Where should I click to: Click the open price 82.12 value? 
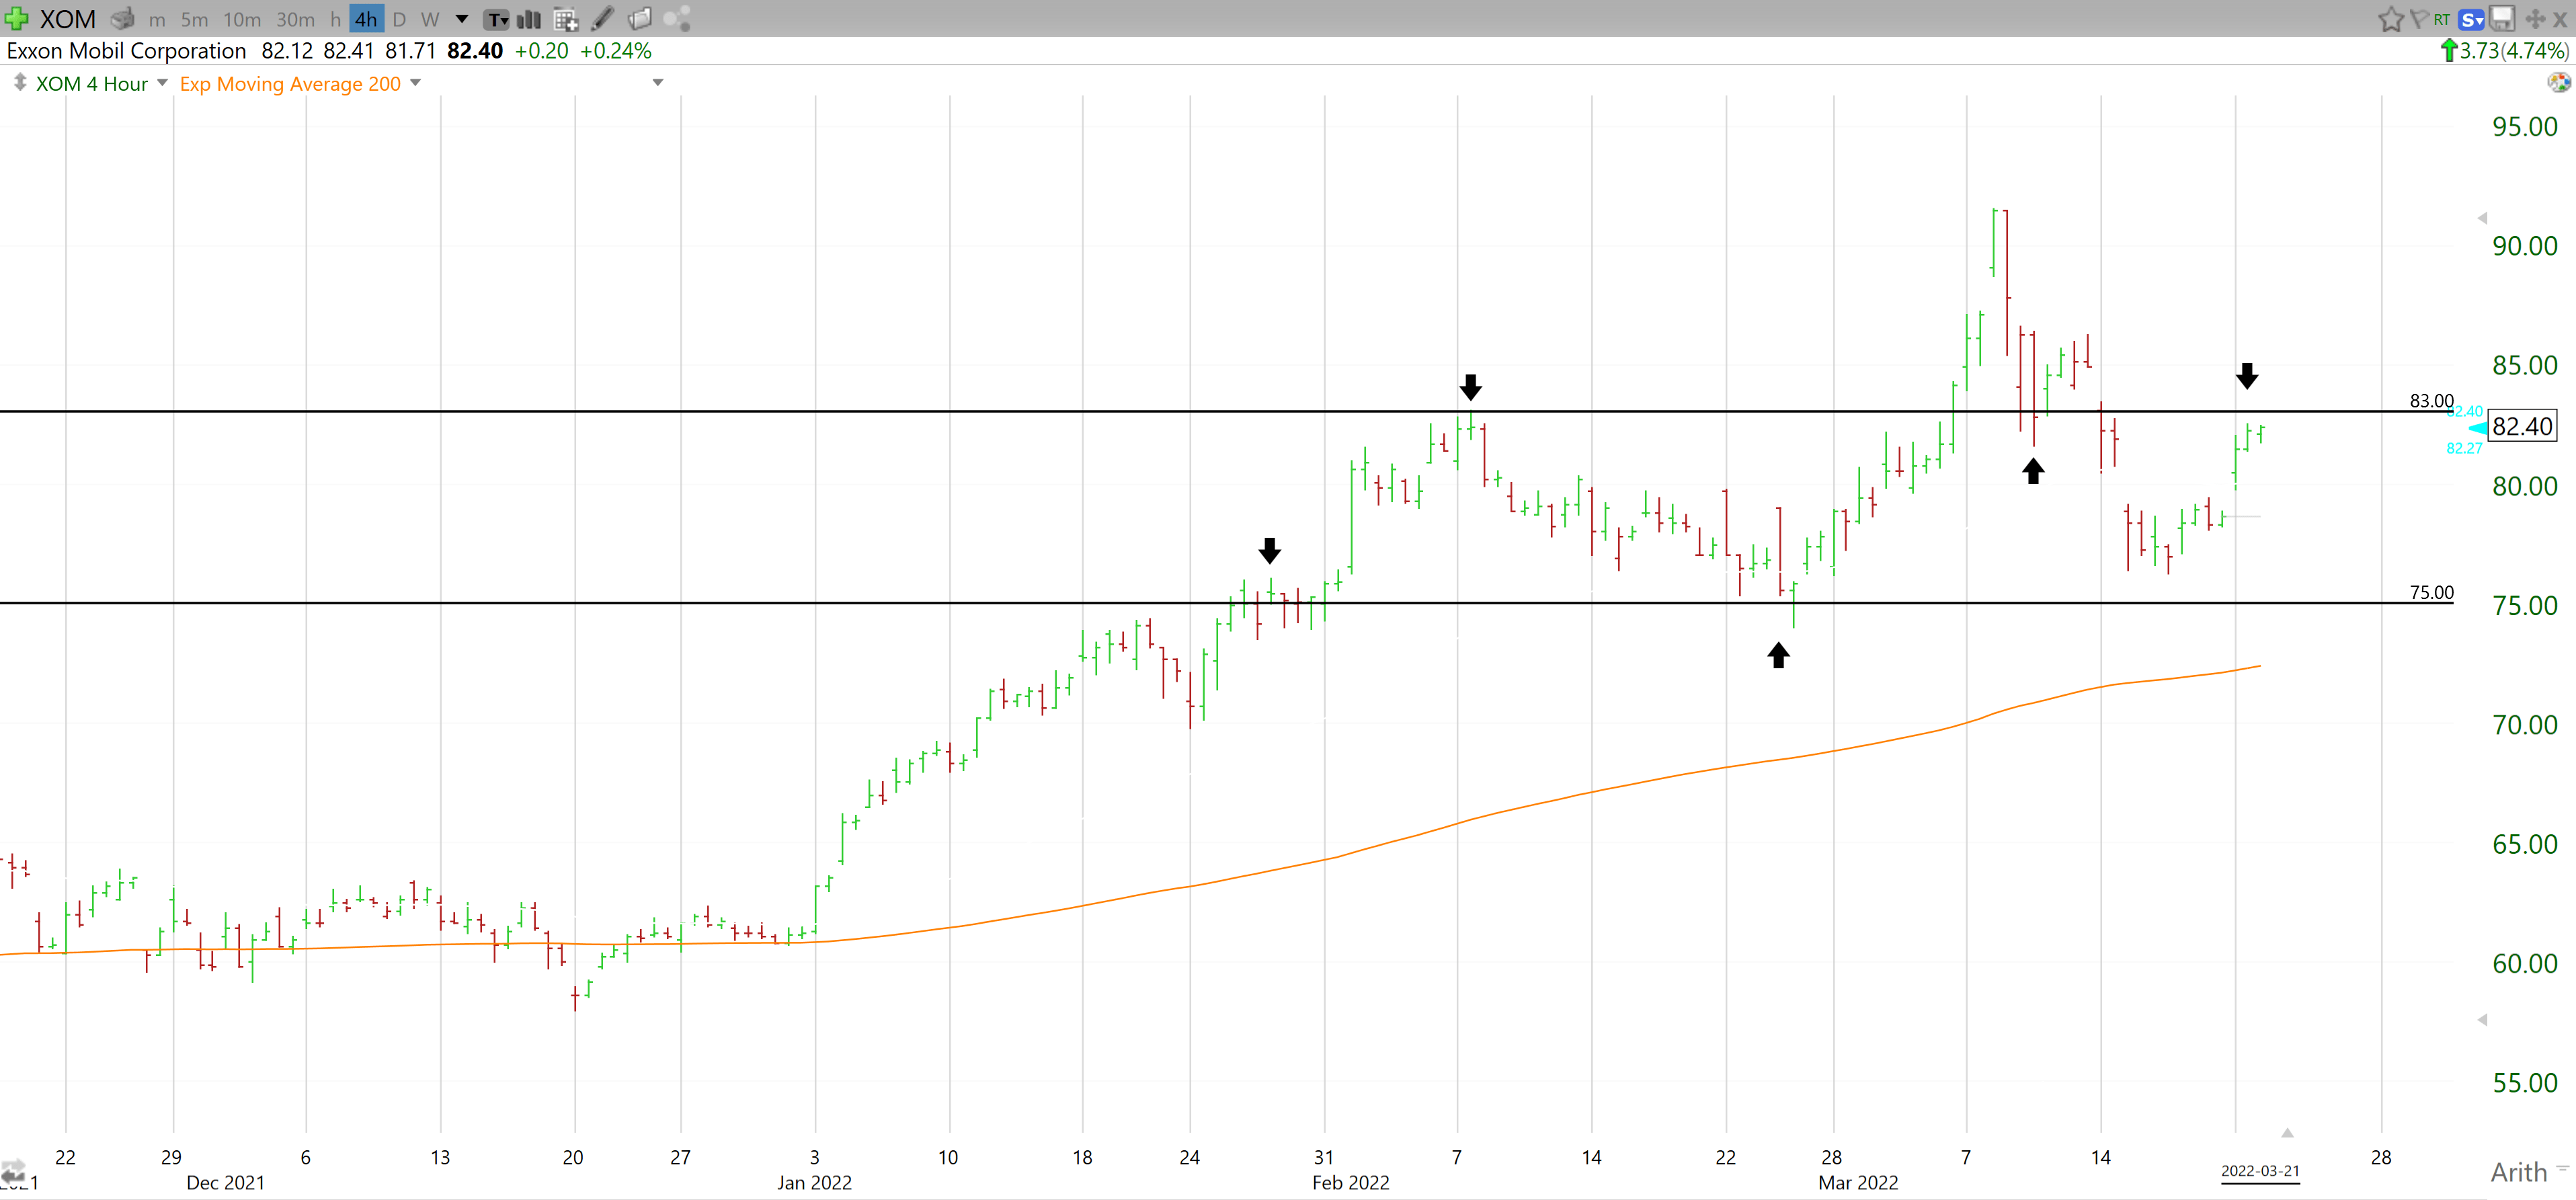(287, 51)
